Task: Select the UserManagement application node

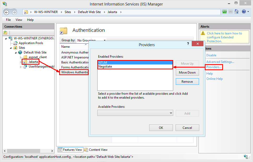Action: point(38,67)
